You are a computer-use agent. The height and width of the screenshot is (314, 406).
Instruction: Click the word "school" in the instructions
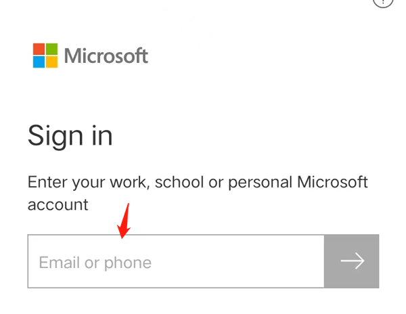(179, 182)
